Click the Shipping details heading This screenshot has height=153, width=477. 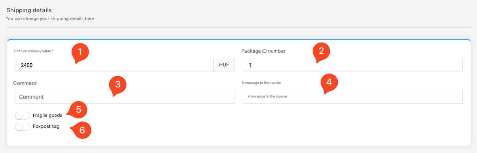tap(29, 10)
